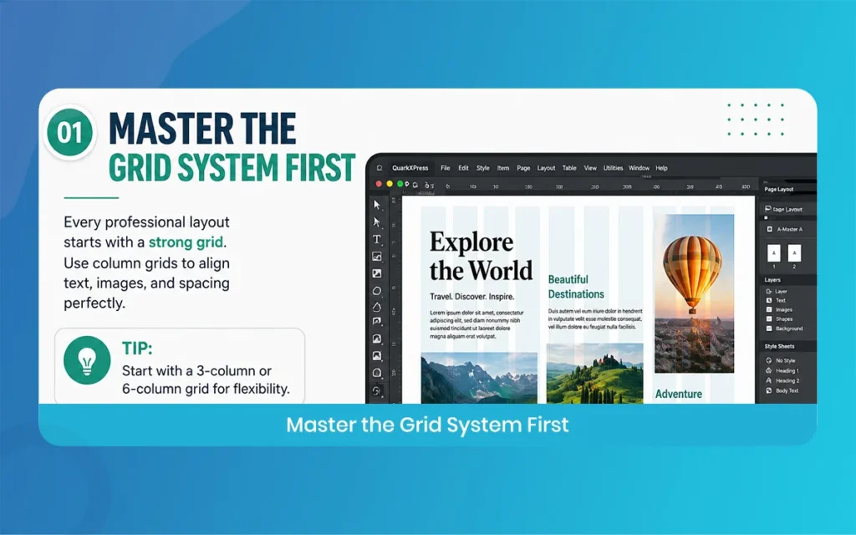Click the Body Text style icon

[769, 391]
